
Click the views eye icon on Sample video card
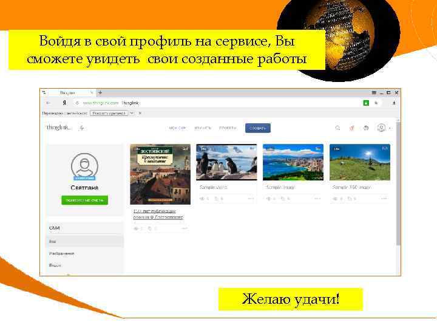[202, 199]
